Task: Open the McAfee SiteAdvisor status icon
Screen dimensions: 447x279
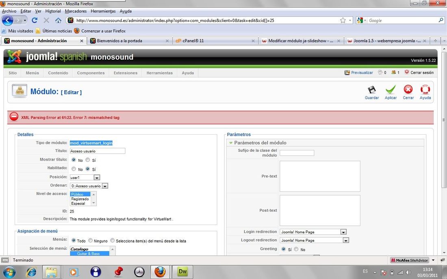Action: [409, 260]
